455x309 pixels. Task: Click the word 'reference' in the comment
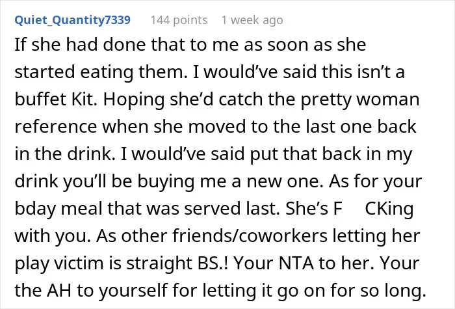coord(56,127)
